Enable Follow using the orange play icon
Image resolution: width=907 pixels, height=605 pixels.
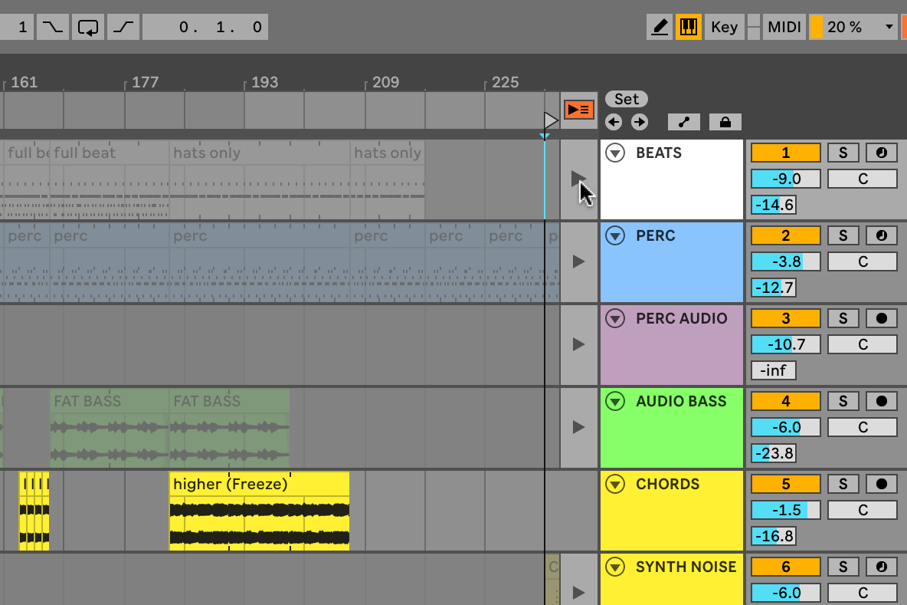click(x=579, y=110)
